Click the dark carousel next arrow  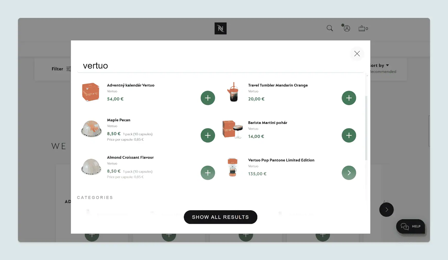point(386,210)
